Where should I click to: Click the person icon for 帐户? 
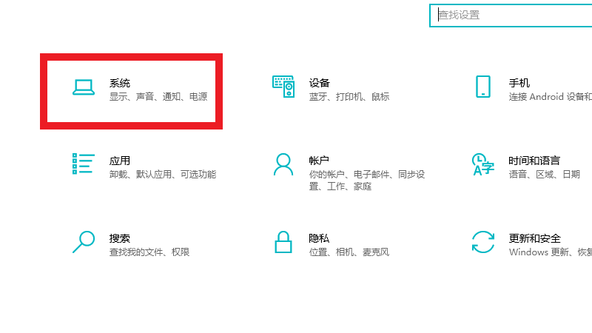click(283, 164)
